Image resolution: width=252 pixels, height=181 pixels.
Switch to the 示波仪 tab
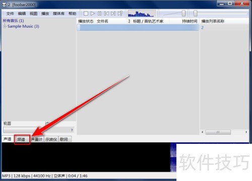click(51, 139)
